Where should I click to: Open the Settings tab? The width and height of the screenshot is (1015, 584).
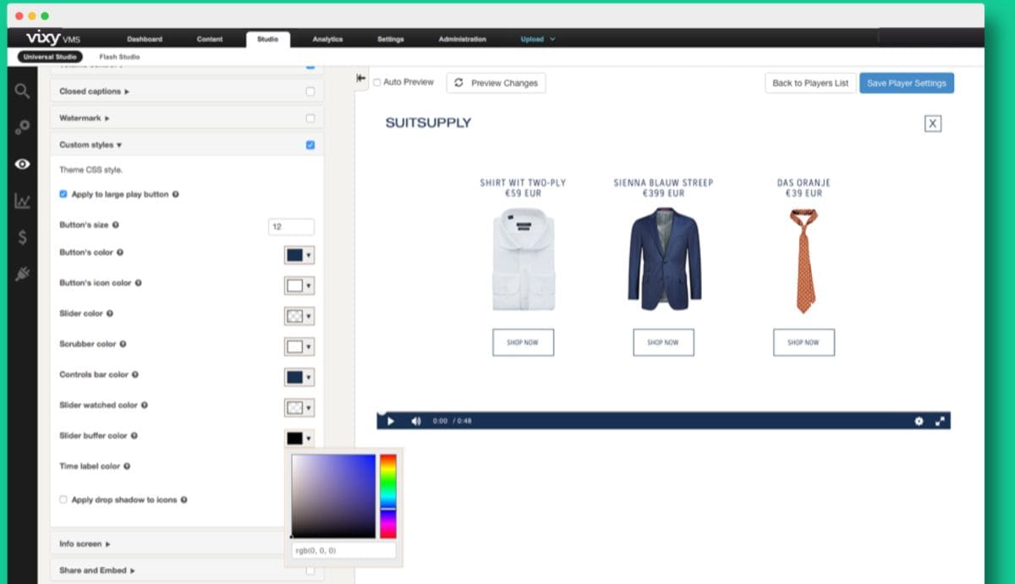391,39
